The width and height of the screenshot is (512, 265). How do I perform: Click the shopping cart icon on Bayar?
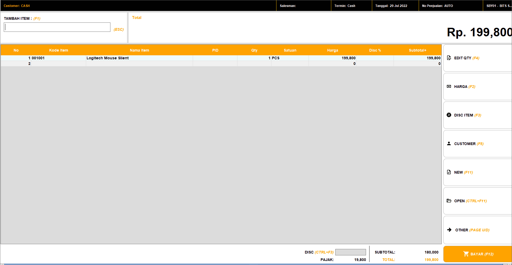466,254
